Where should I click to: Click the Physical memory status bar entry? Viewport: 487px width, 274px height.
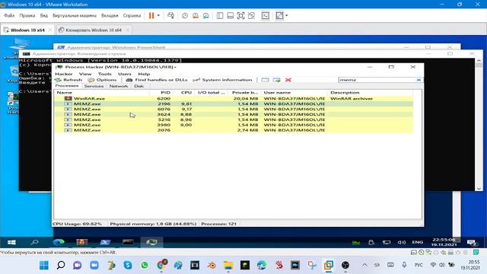pos(153,224)
